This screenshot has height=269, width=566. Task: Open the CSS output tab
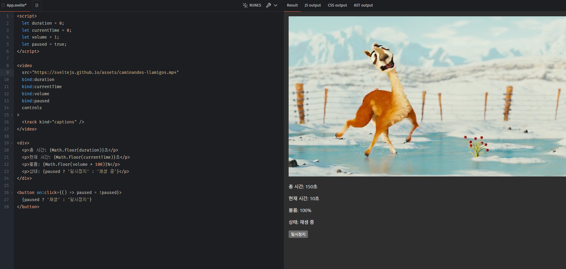point(337,5)
